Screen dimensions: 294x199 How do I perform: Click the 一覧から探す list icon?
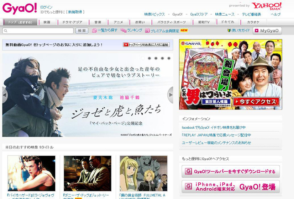[x=94, y=31]
